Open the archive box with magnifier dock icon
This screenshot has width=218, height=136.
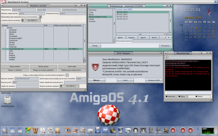pos(58,130)
